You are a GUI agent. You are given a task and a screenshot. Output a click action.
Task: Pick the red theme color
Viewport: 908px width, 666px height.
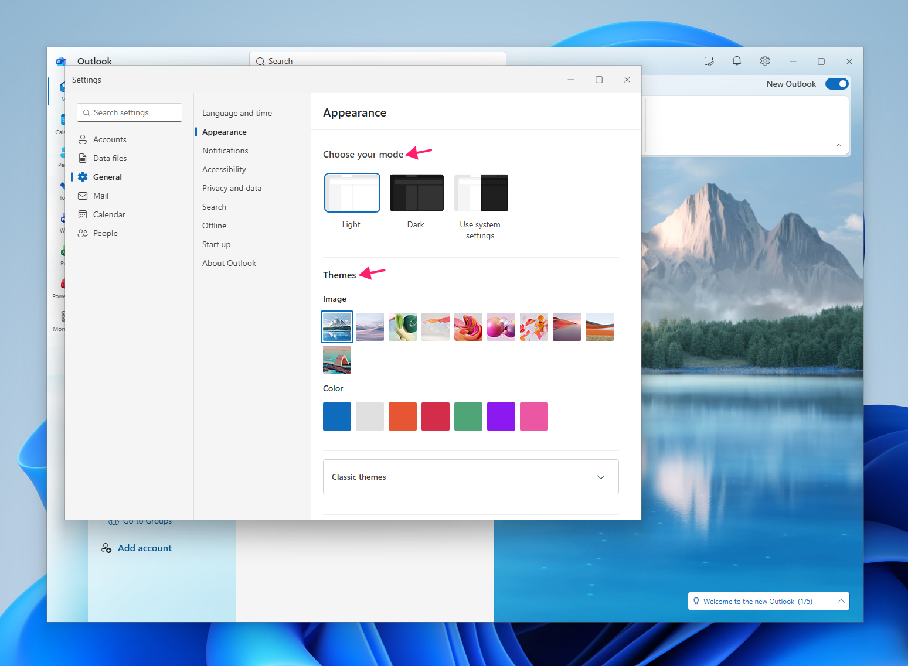point(436,416)
